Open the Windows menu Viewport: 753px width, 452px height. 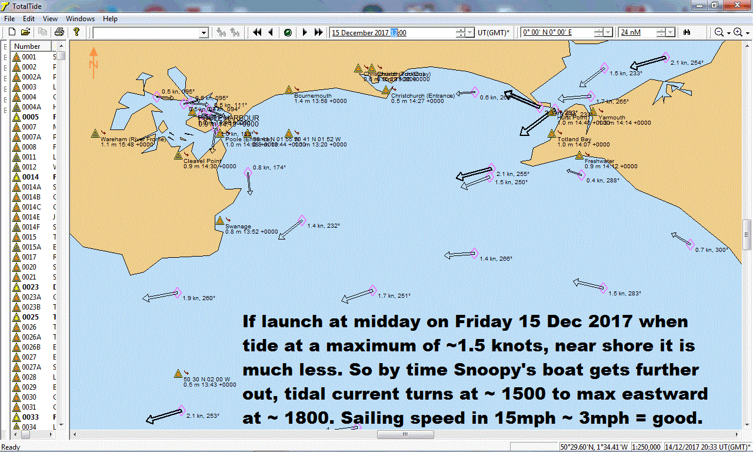pos(80,18)
